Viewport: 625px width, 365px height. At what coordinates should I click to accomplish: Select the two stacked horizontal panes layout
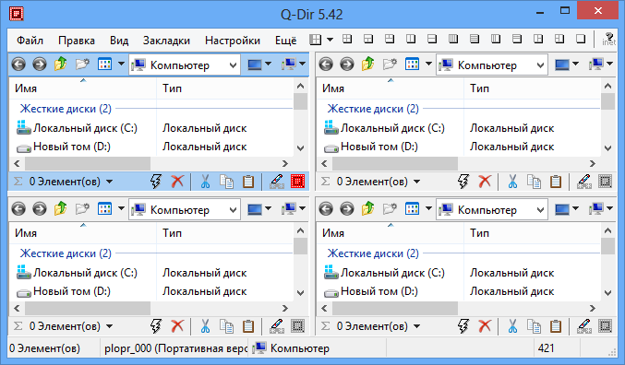point(432,39)
